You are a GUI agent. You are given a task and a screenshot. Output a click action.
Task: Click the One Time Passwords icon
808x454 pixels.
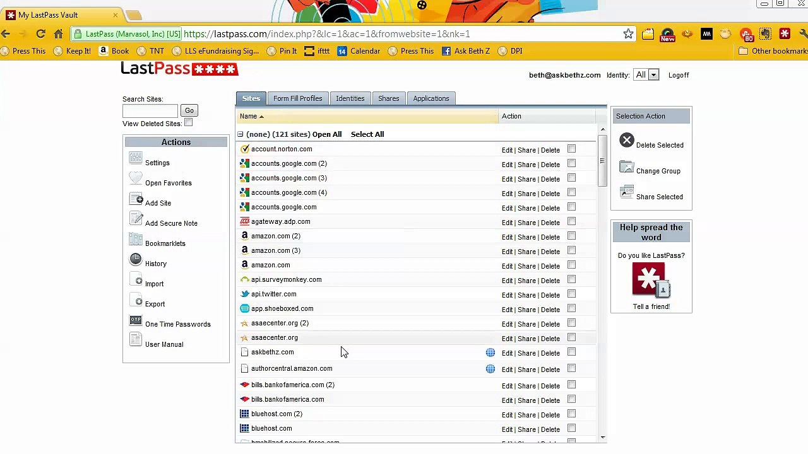pyautogui.click(x=136, y=320)
